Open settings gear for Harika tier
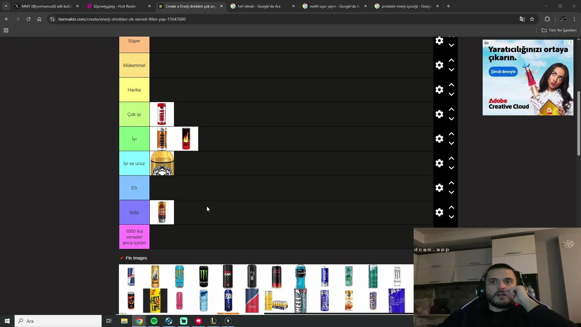This screenshot has width=581, height=327. (439, 90)
